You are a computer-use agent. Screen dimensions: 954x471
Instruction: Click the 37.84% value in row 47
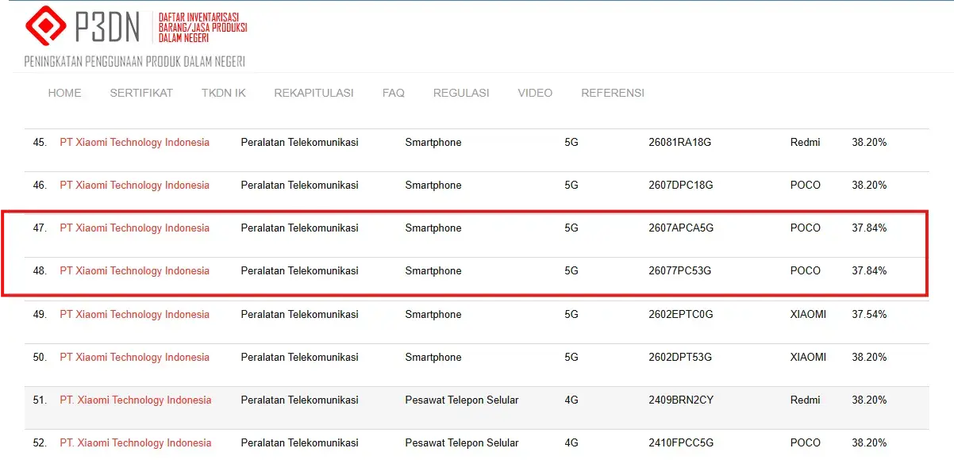click(x=869, y=228)
